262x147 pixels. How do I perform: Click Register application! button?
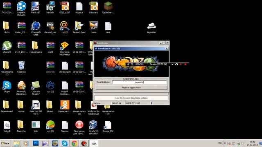tap(131, 87)
